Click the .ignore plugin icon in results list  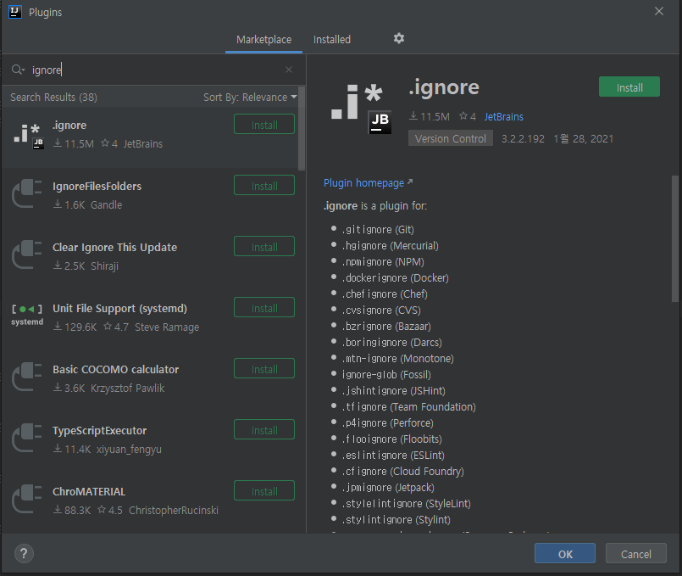point(28,136)
